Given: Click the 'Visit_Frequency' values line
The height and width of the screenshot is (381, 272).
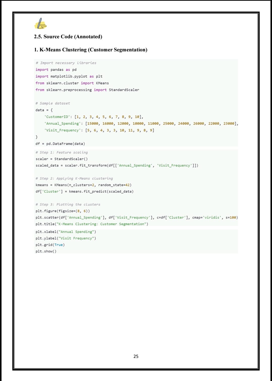Looking at the screenshot, I should [99, 130].
